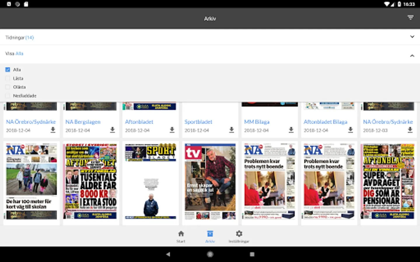This screenshot has height=262, width=420.
Task: Tap the Android home button
Action: click(210, 254)
